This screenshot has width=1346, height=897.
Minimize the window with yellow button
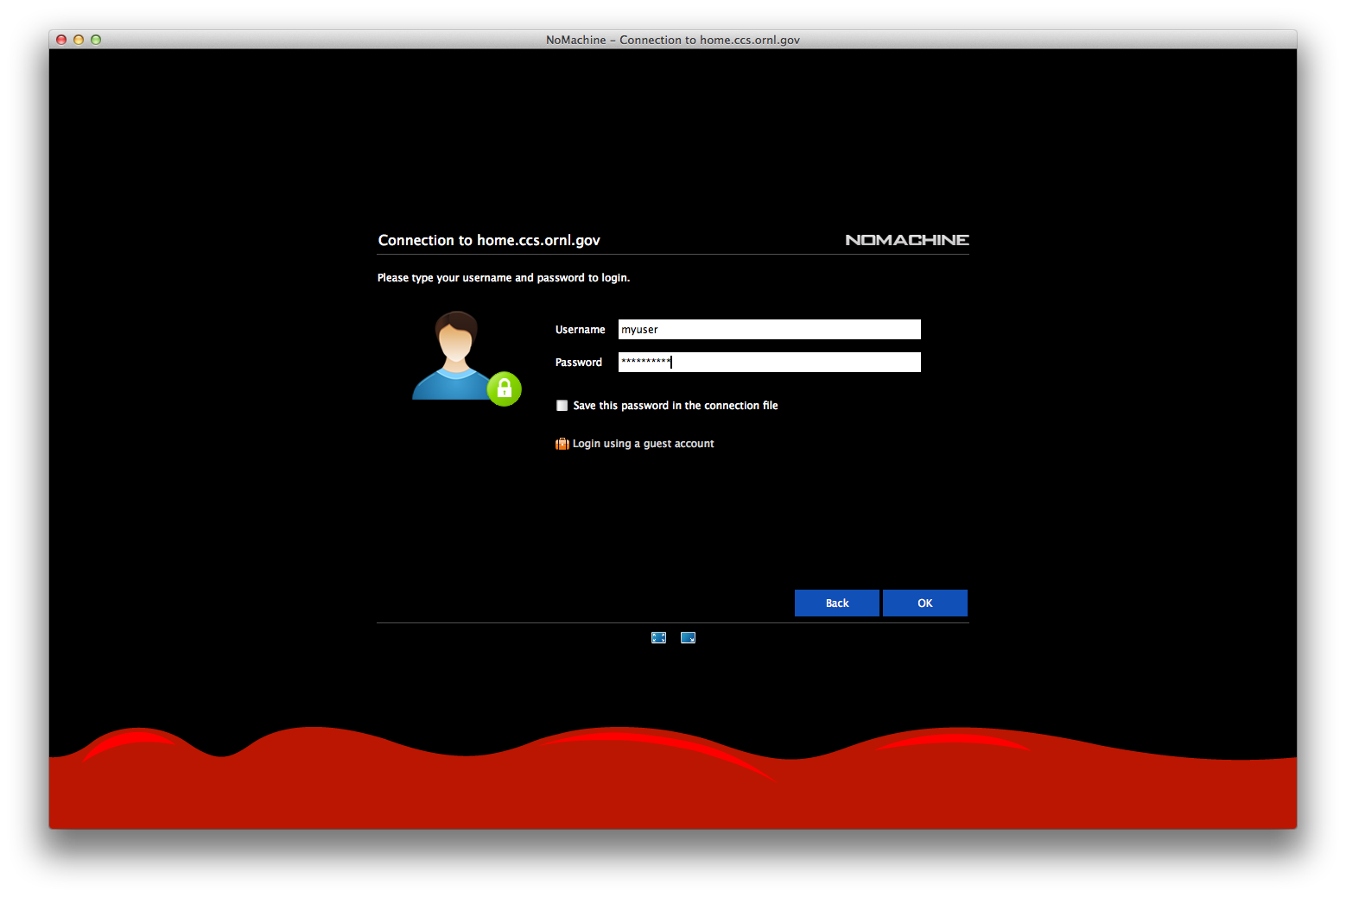tap(79, 40)
